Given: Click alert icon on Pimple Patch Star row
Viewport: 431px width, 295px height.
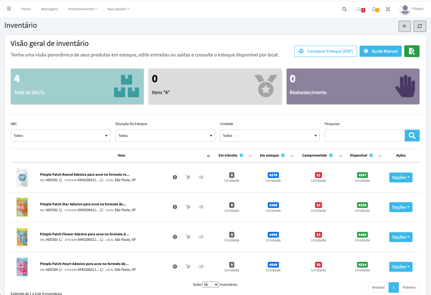Looking at the screenshot, I should [175, 207].
